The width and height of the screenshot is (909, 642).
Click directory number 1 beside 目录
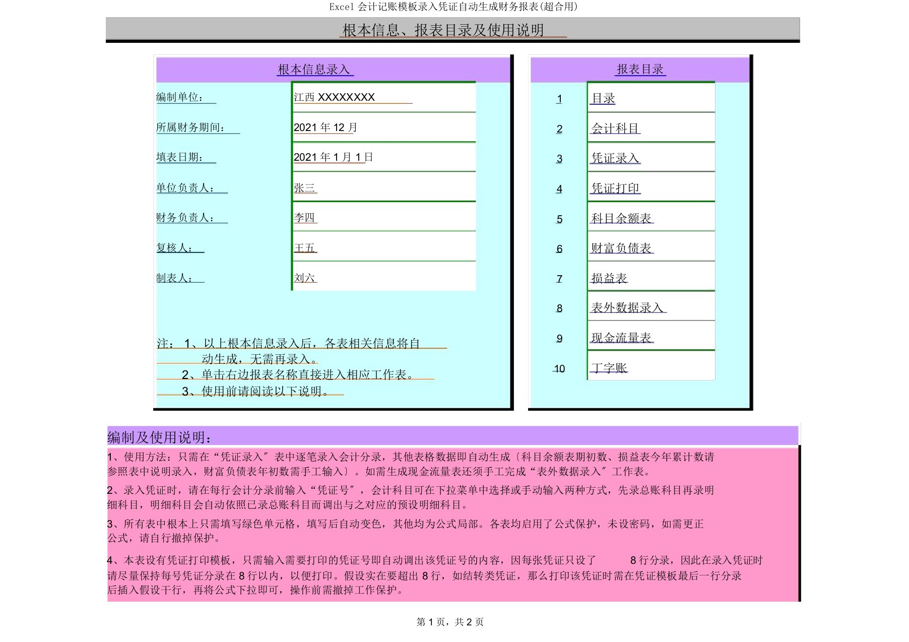(559, 99)
